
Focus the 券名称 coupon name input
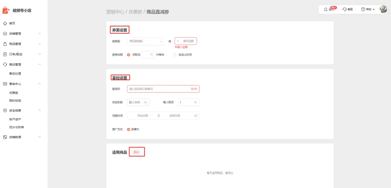(163, 89)
